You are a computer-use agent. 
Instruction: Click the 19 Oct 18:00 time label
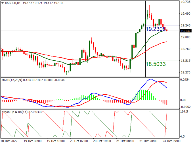[x=56, y=141]
